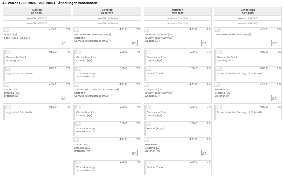283x176 pixels.
Task: Choose the Nudeln (W) meal on Monday
Action: tap(6, 29)
